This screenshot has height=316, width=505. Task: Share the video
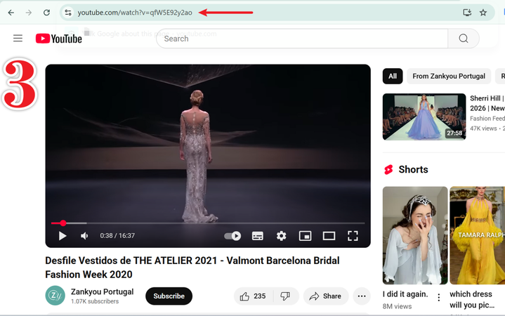coord(325,296)
